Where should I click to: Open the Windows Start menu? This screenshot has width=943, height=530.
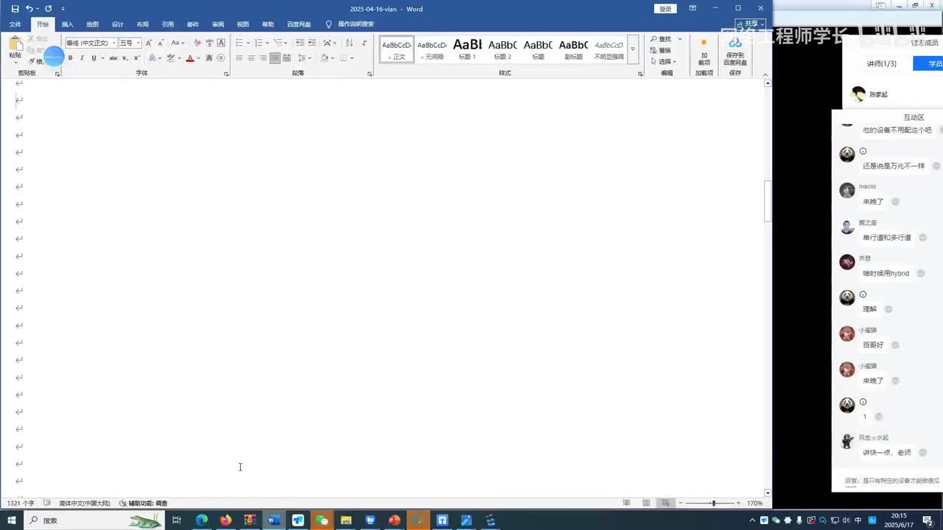[11, 520]
